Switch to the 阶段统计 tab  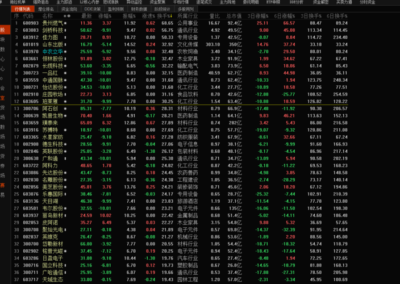[163, 9]
